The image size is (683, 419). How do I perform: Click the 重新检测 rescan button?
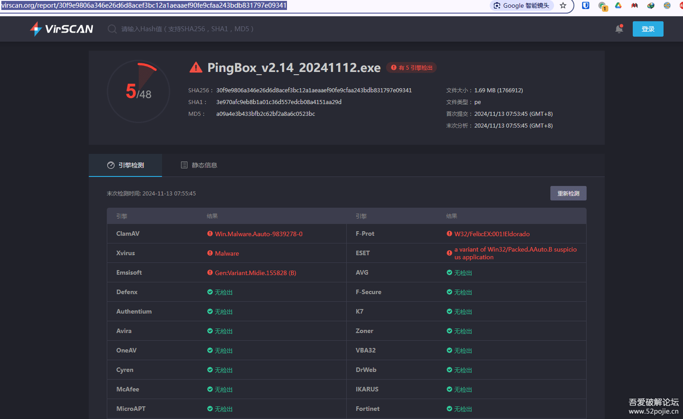[x=568, y=193]
